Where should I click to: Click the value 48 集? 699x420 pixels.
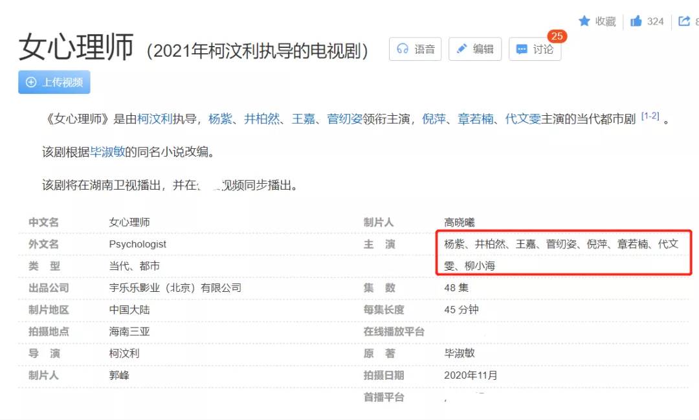[x=456, y=287]
